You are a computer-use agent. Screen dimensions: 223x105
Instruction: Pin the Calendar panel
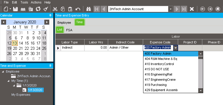pyautogui.click(x=50, y=15)
